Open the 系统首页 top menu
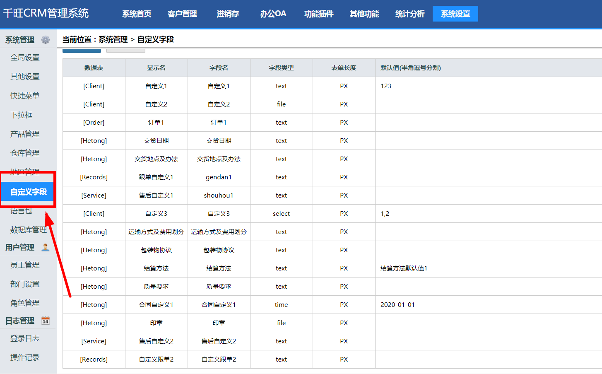This screenshot has height=374, width=602. coord(137,14)
